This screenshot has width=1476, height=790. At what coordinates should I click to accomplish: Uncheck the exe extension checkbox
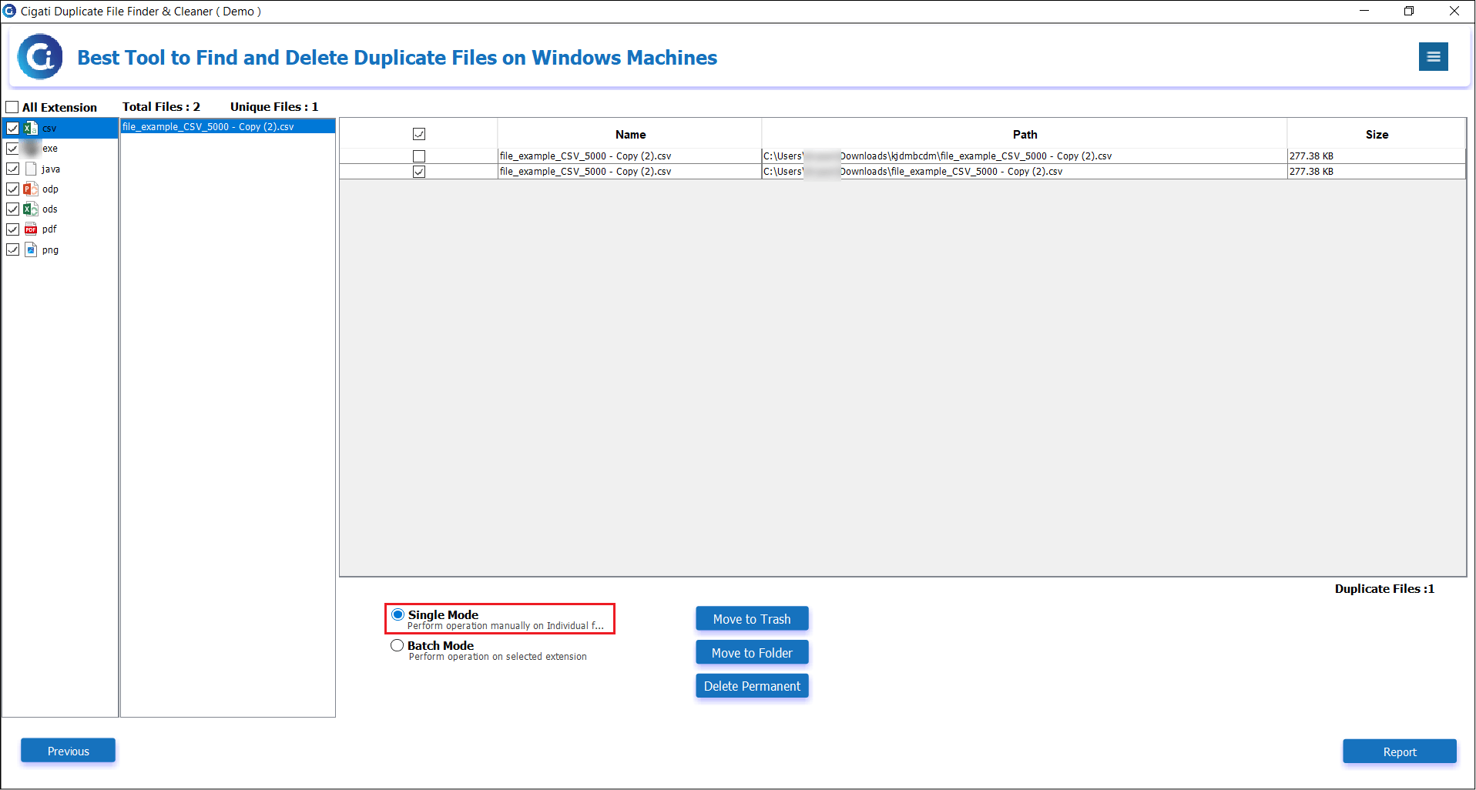13,149
